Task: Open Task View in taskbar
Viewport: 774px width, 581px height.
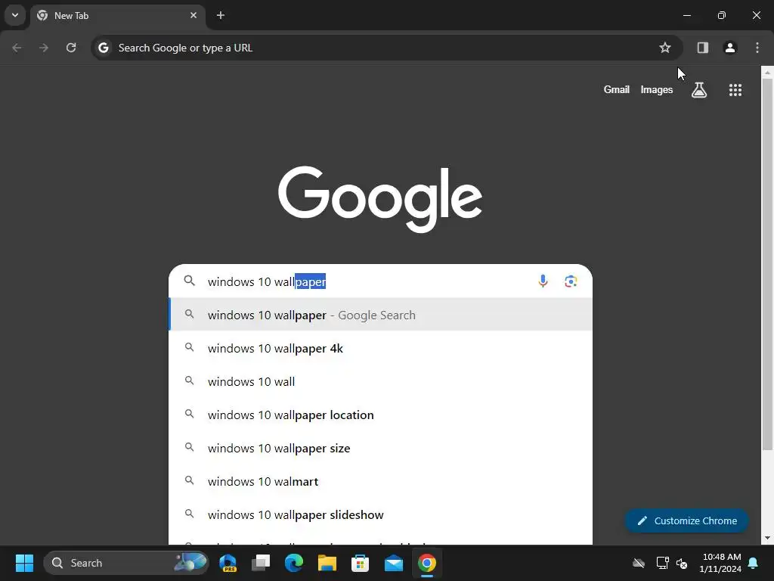Action: coord(261,563)
